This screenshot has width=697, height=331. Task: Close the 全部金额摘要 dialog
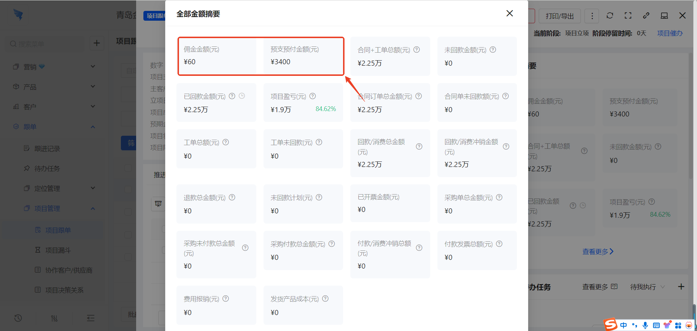coord(509,13)
